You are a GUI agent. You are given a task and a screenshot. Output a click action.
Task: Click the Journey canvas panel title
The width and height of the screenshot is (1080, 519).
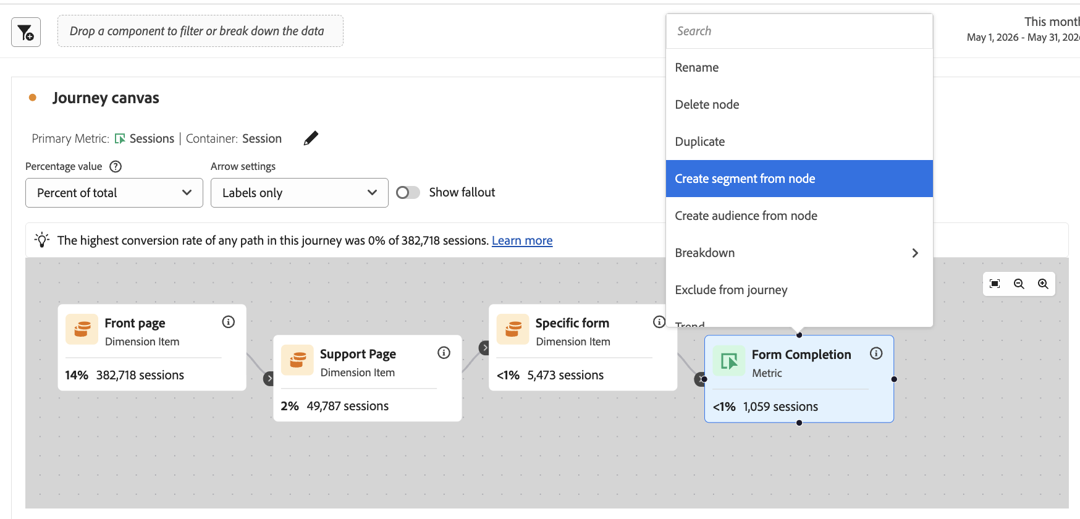[x=106, y=98]
